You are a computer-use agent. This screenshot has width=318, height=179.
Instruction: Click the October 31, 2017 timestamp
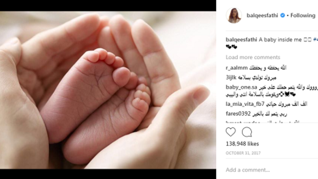[243, 153]
